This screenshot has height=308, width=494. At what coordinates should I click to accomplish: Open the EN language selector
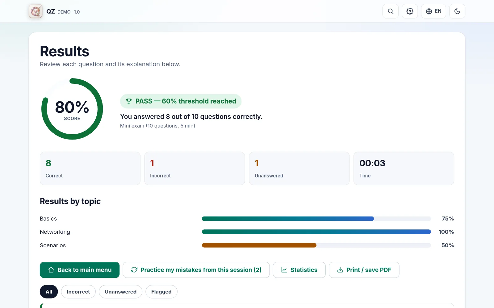(433, 11)
